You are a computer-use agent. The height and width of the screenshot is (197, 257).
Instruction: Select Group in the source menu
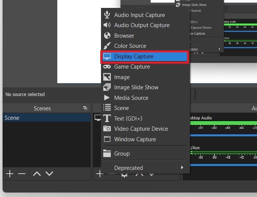(145, 154)
